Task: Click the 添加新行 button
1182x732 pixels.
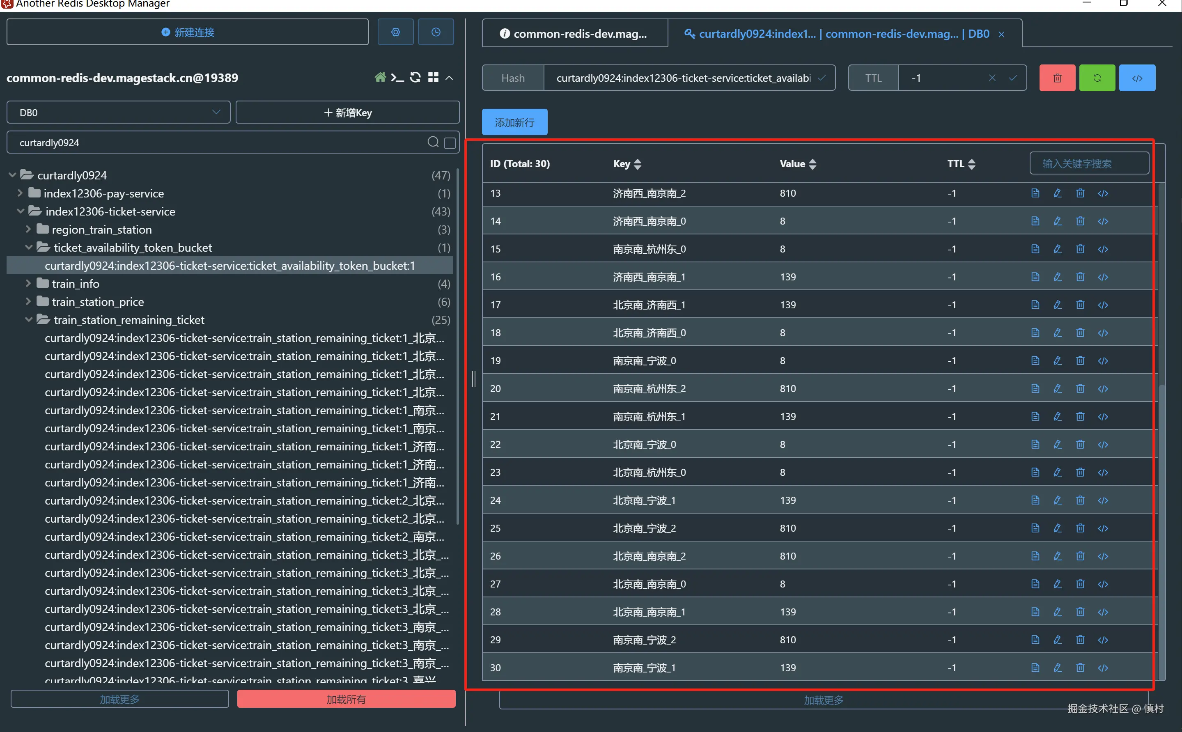Action: (514, 122)
